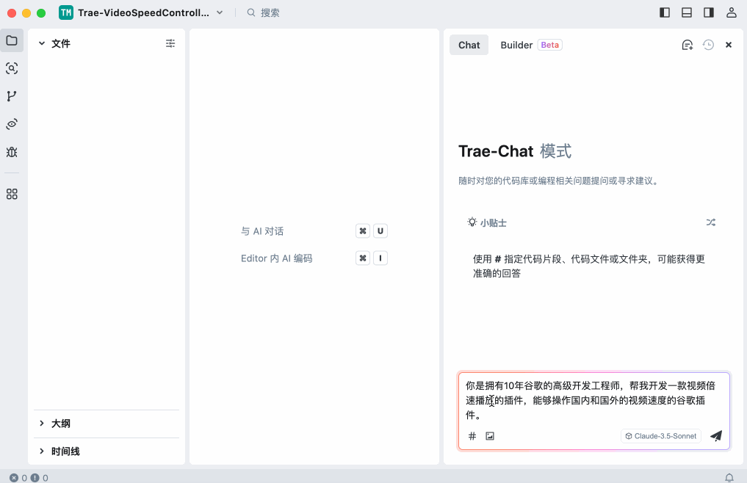Viewport: 747px width, 483px height.
Task: Toggle the primary sidebar visibility
Action: (x=664, y=12)
